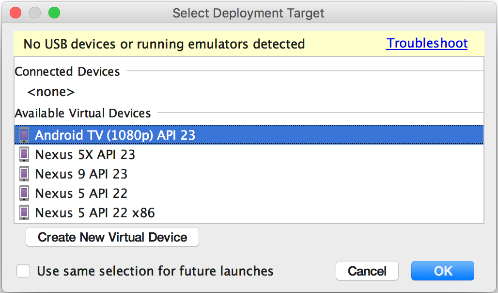Click the green zoom button
Viewport: 498px width, 293px height.
tap(54, 13)
